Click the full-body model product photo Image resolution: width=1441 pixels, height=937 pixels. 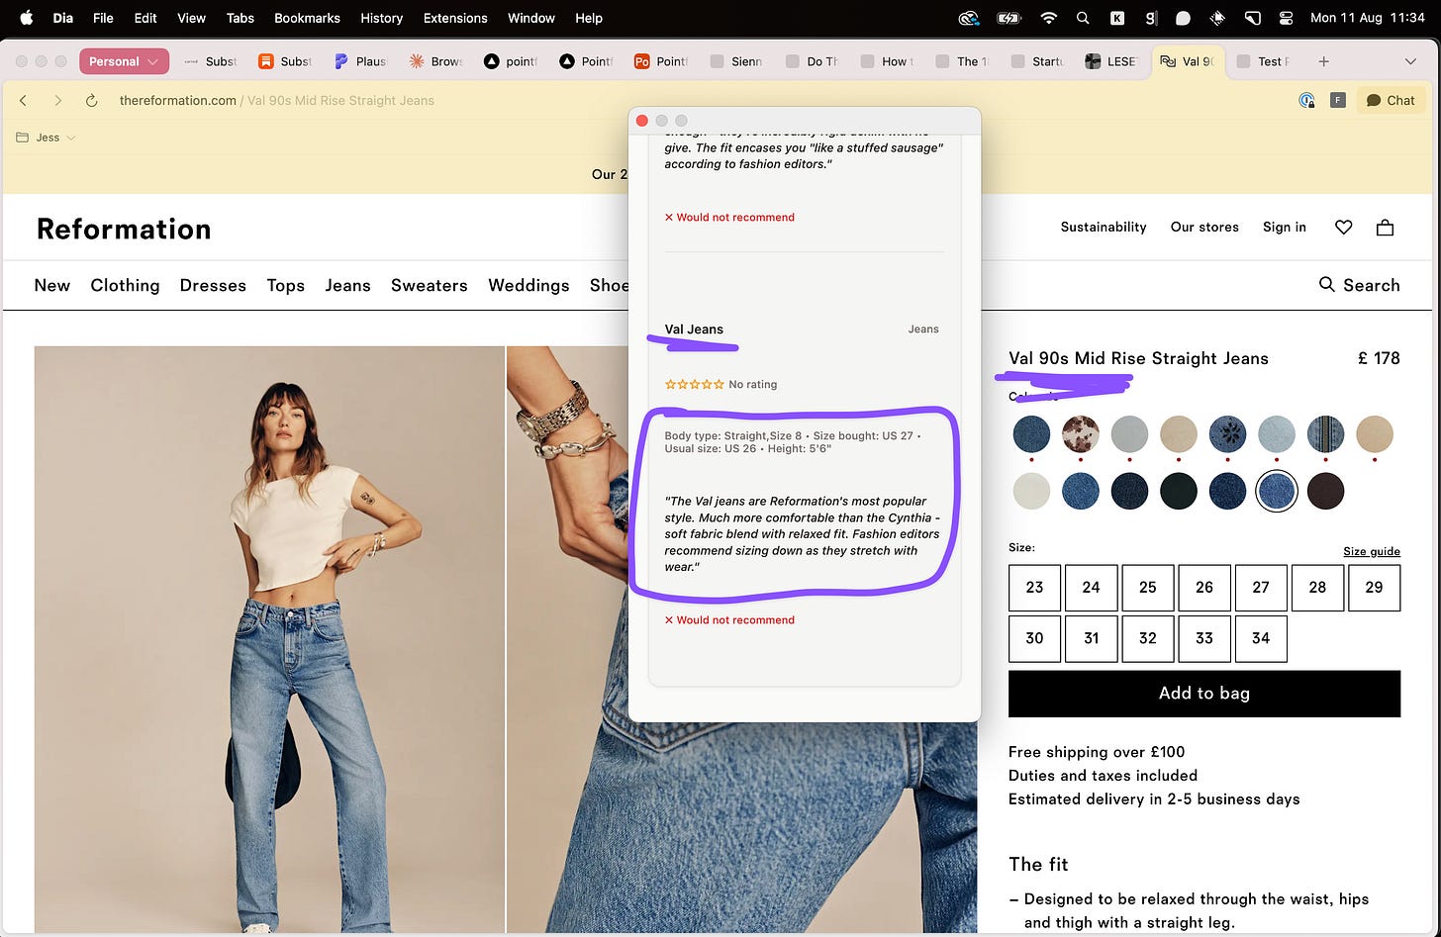pos(269,639)
